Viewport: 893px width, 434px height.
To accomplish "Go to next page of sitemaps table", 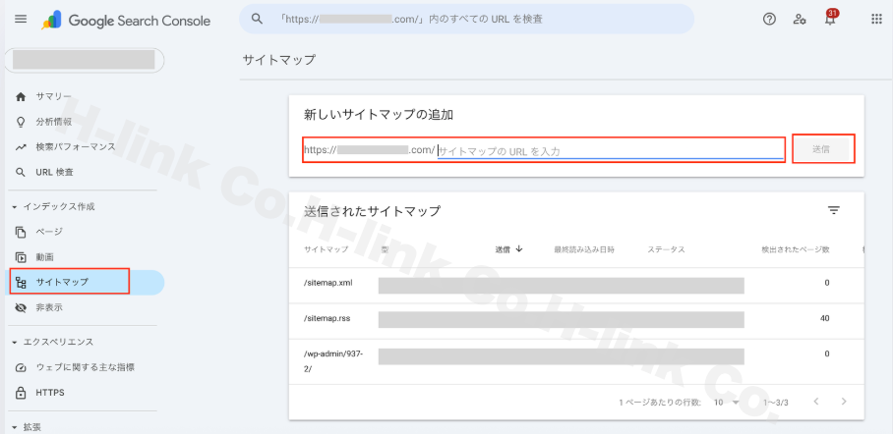I will [844, 402].
